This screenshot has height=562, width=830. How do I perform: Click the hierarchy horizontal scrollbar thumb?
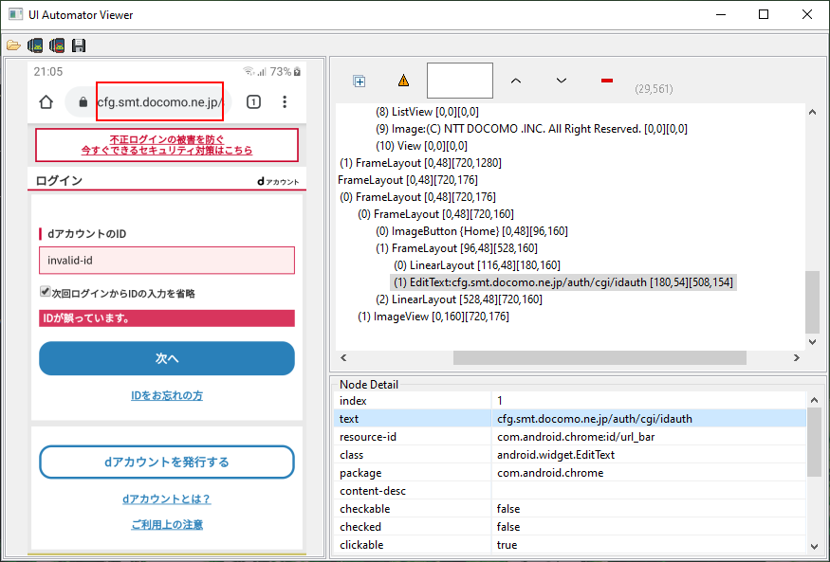tap(599, 358)
